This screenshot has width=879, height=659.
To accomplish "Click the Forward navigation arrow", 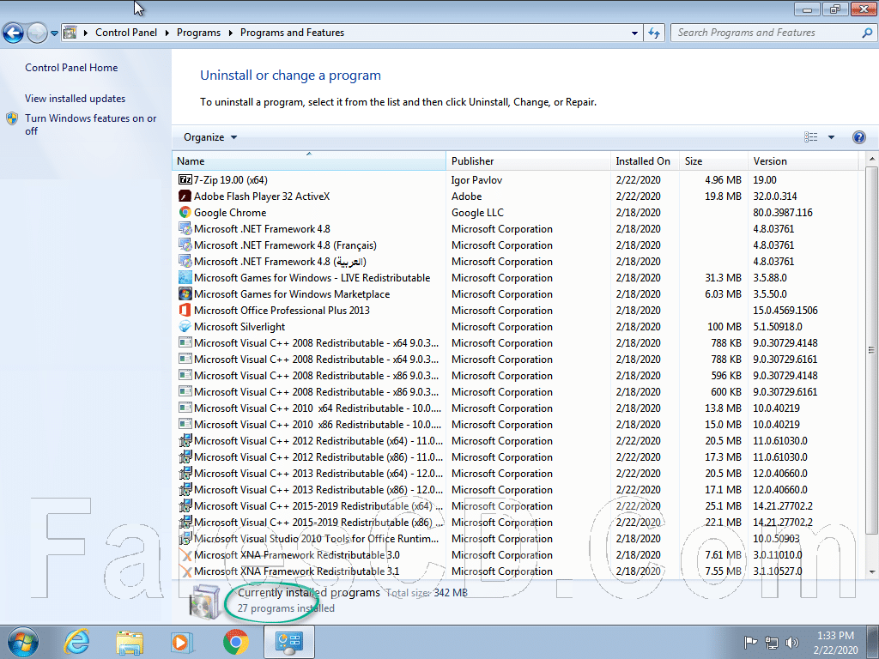I will click(x=37, y=33).
